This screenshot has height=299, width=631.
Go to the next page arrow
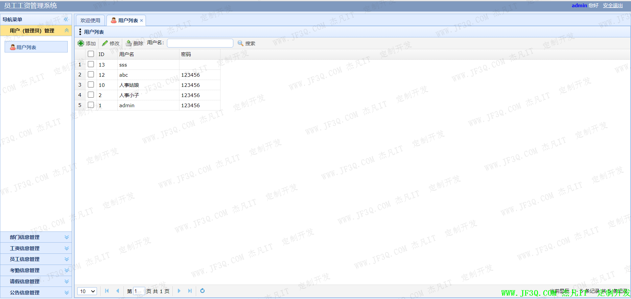tap(179, 291)
